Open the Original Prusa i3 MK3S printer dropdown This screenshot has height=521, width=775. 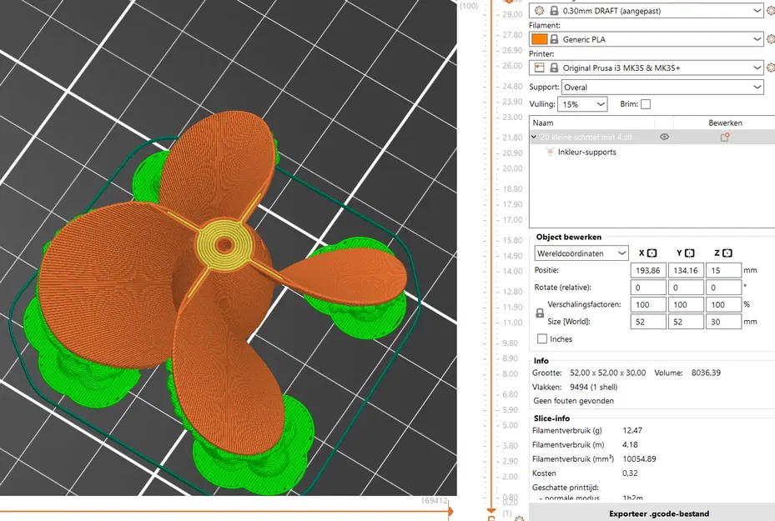tap(646, 68)
